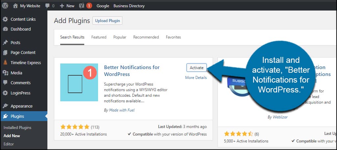
Task: Click the LoginPress gear icon
Action: (5, 93)
